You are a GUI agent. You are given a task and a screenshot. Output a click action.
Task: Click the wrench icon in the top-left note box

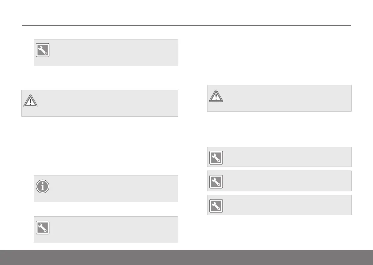pyautogui.click(x=43, y=50)
